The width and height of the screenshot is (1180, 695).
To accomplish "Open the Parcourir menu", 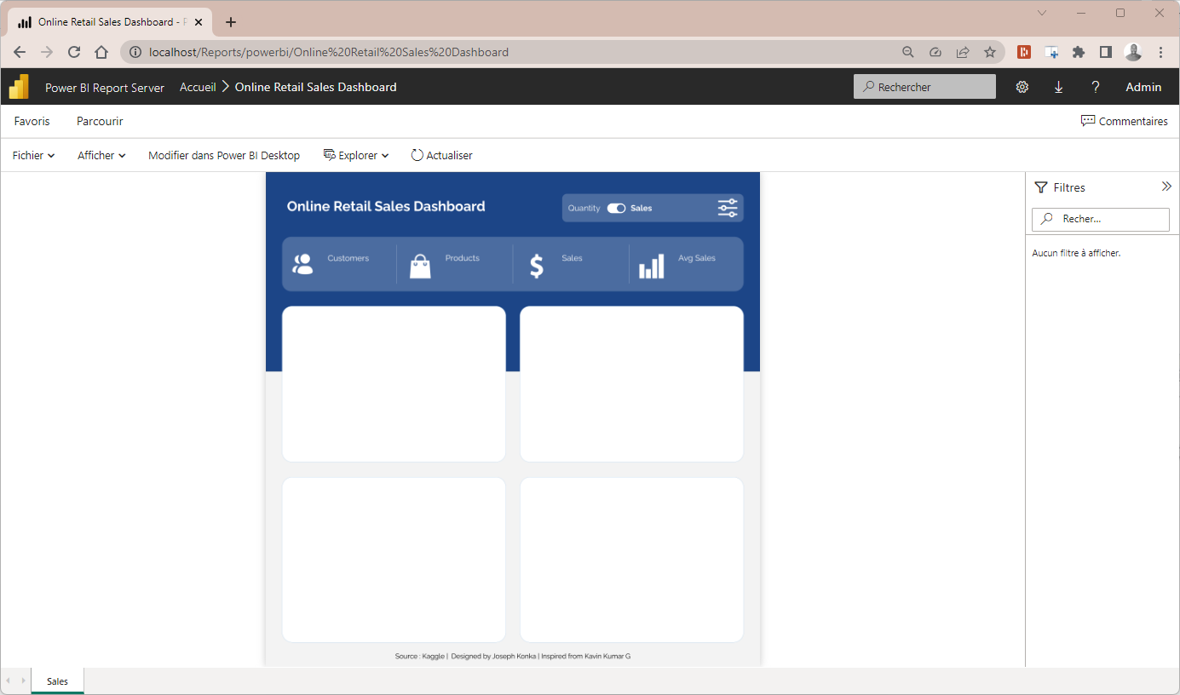I will point(100,121).
